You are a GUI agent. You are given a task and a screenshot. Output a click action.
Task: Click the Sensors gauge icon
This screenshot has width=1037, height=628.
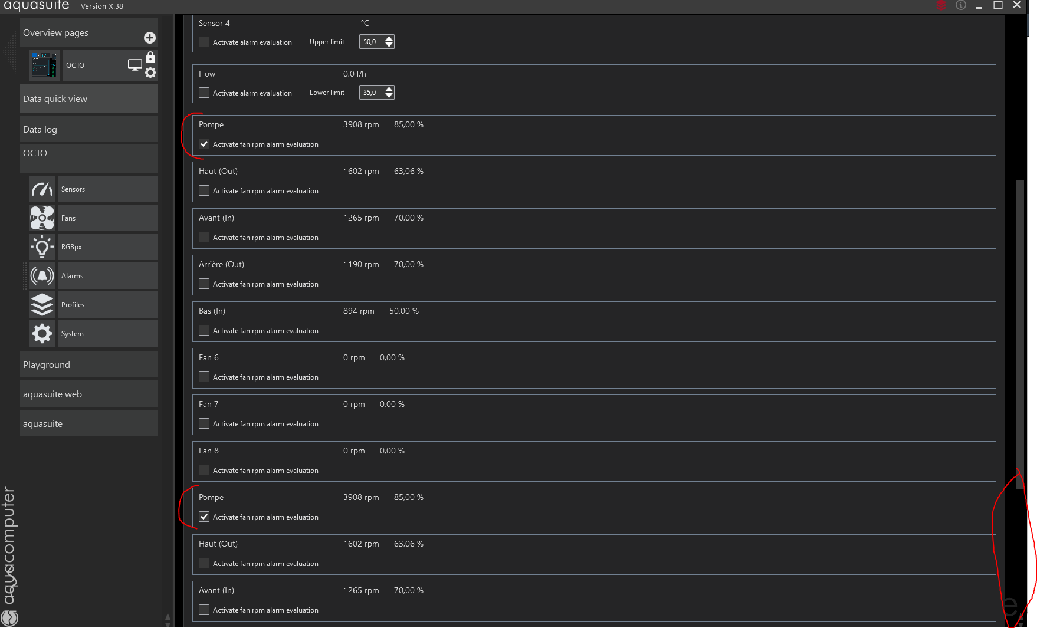[42, 189]
